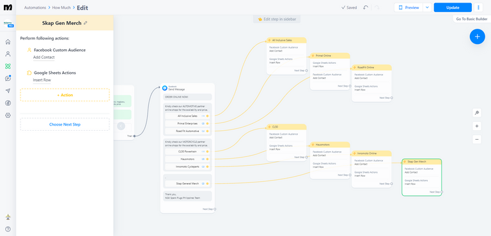The width and height of the screenshot is (491, 236).
Task: Click the ManyChat logo icon
Action: 8,8
